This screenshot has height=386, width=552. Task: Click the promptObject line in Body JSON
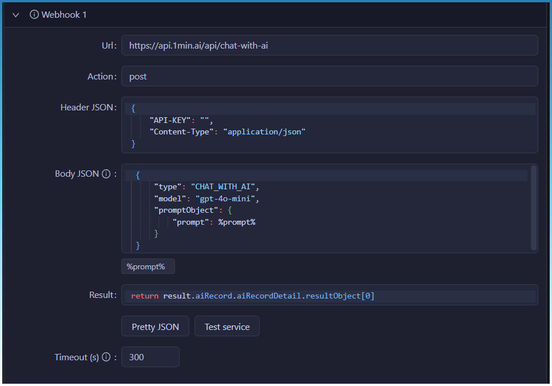[x=187, y=210]
